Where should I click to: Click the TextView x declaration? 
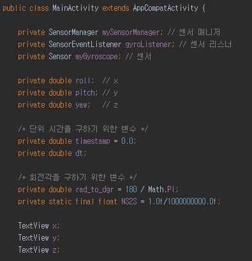[39, 225]
